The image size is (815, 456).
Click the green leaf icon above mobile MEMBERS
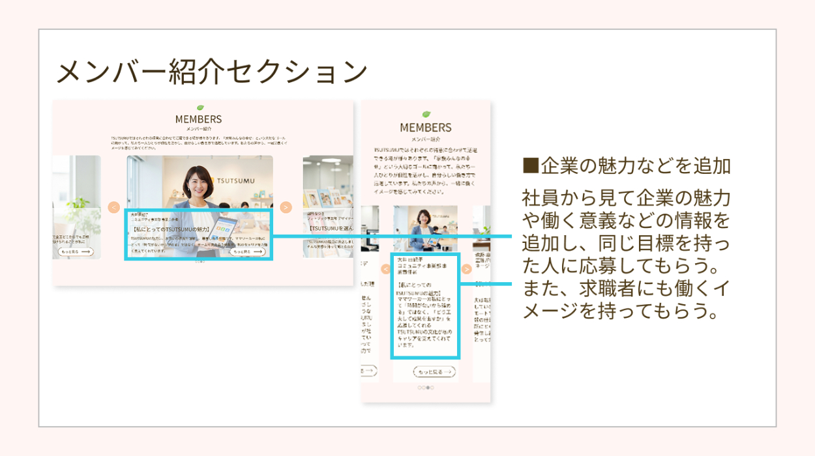point(426,114)
